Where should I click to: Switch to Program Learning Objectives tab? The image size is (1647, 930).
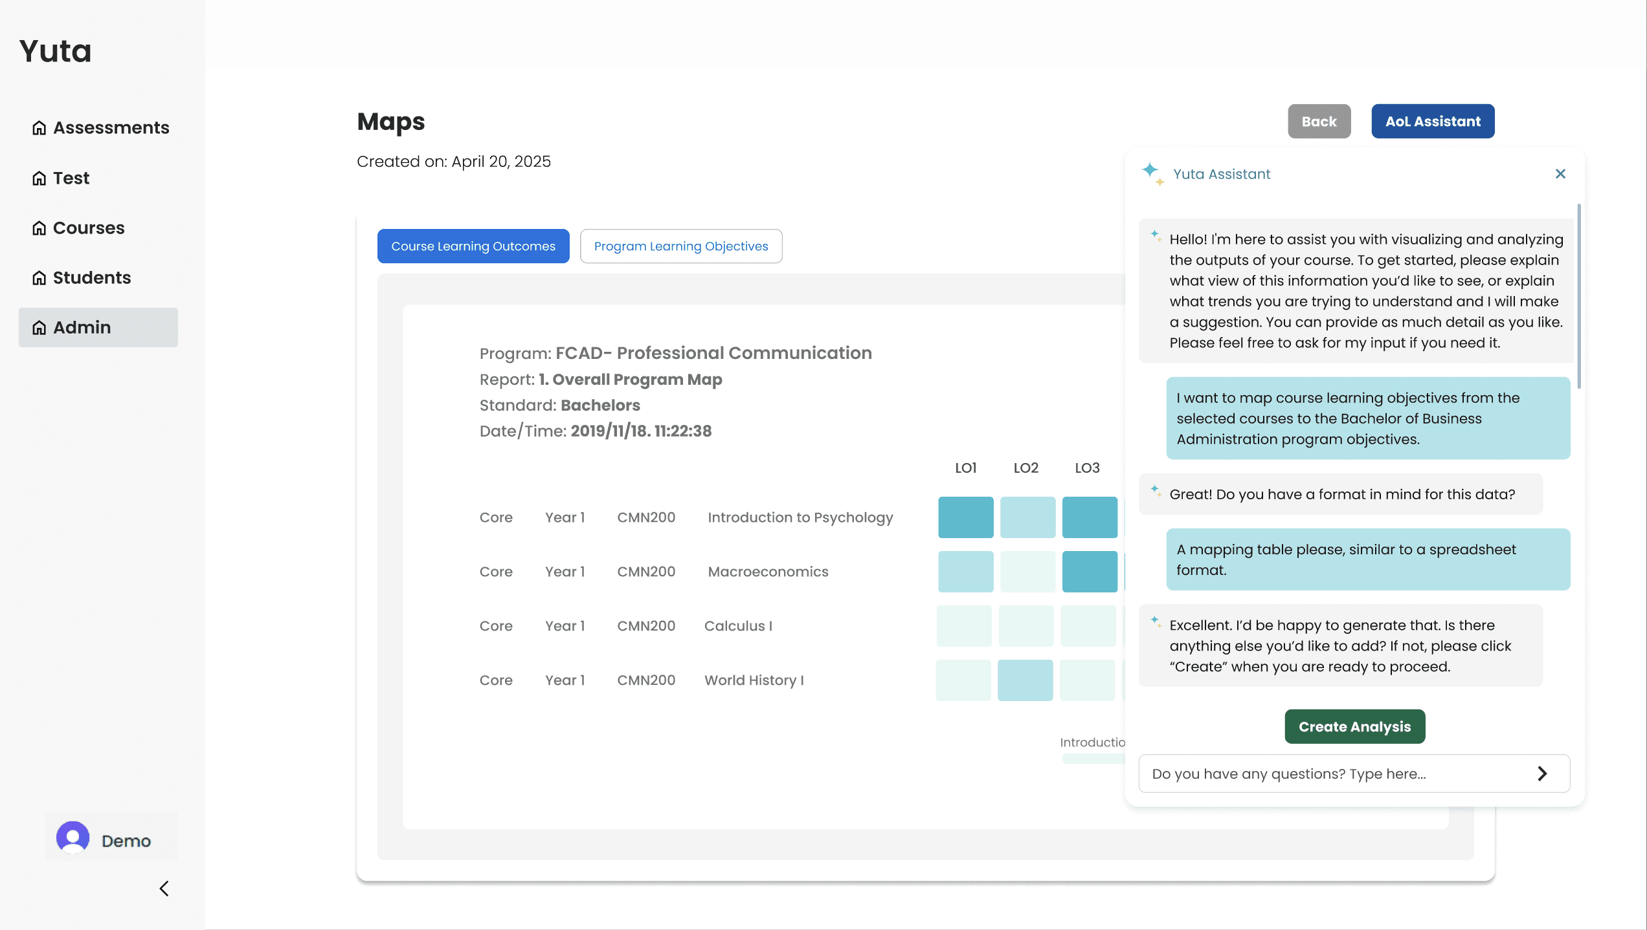click(x=680, y=246)
